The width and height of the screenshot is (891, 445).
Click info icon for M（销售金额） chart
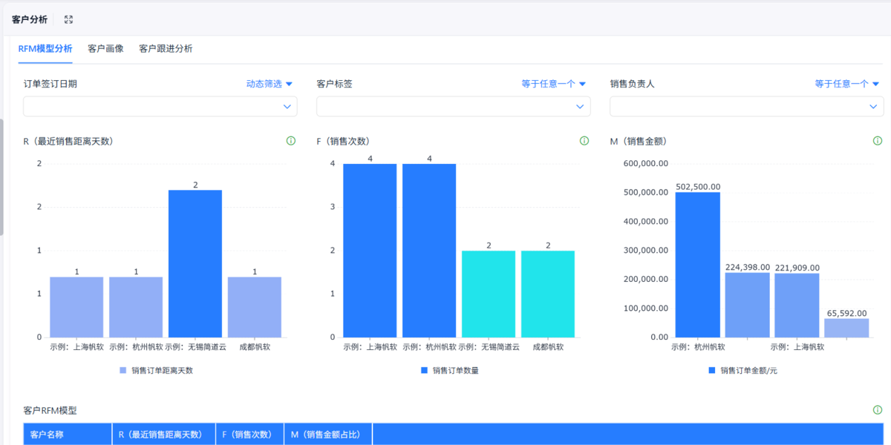point(878,141)
